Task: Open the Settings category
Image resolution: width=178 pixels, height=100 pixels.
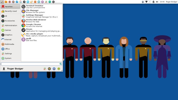Action: point(10,54)
